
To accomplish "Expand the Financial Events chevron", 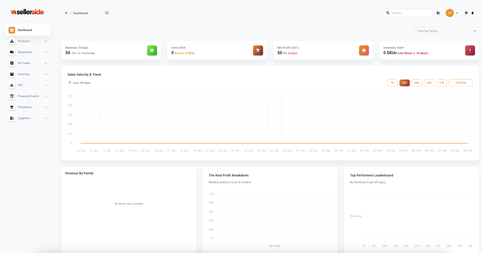I will [46, 96].
